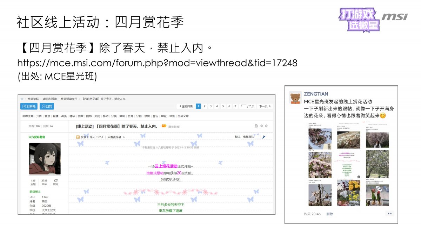This screenshot has width=421, height=236.
Task: Click the 回复 reply button
Action: (47, 106)
